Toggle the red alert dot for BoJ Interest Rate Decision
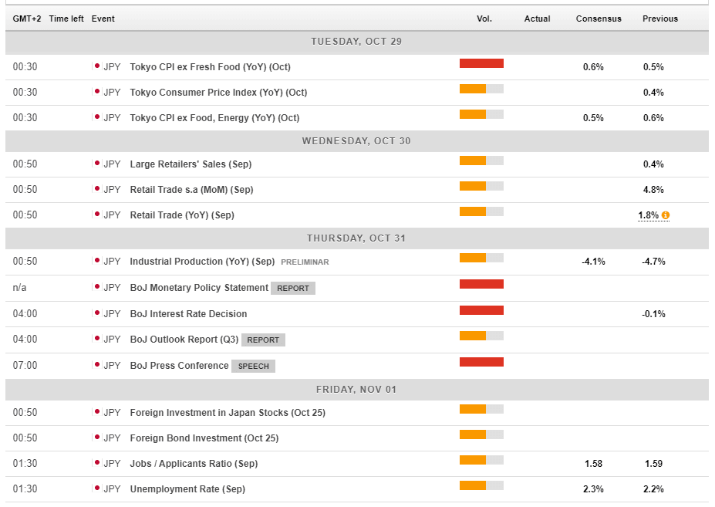Screen dimensions: 715x507 click(95, 313)
